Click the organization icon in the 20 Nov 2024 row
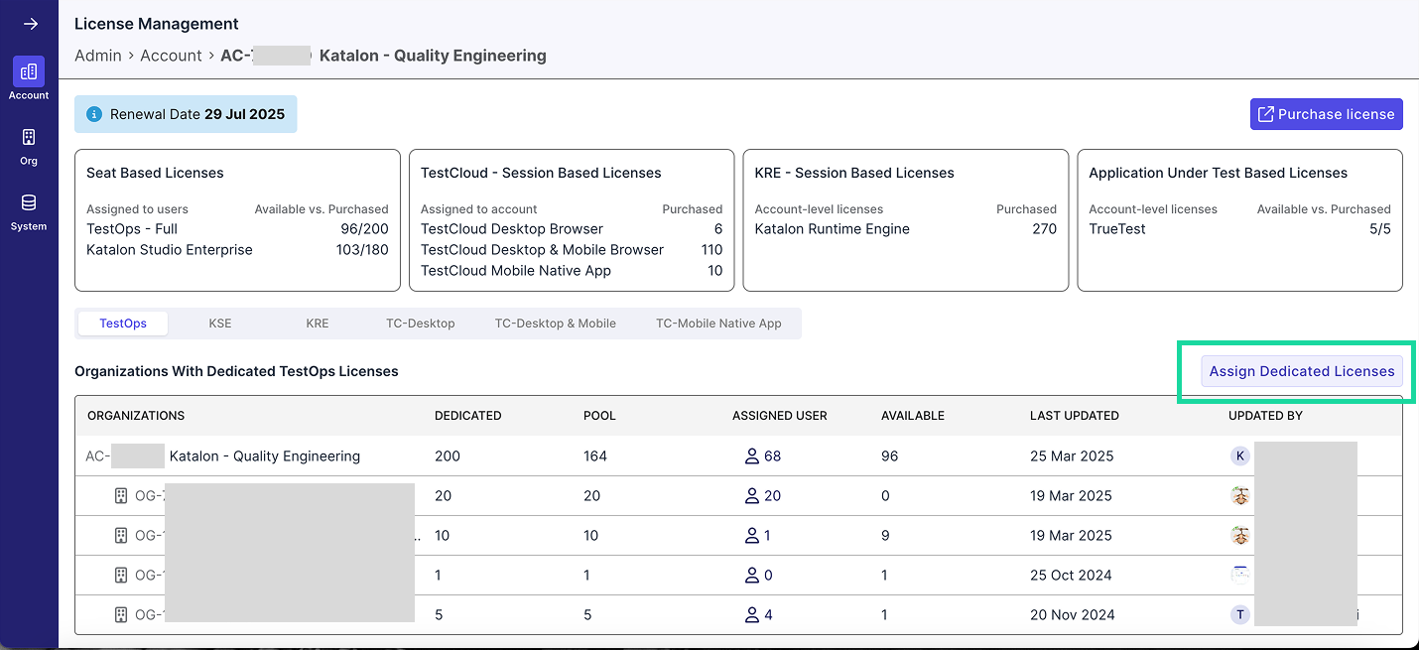The width and height of the screenshot is (1419, 650). [x=121, y=615]
